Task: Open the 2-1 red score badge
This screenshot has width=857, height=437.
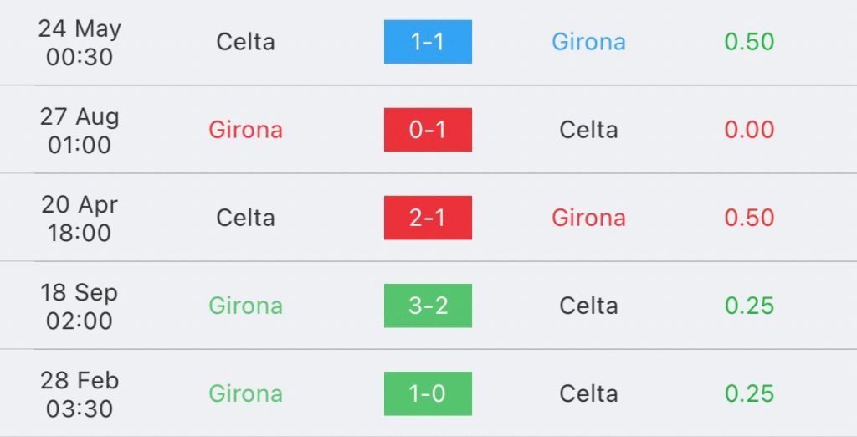Action: (x=428, y=218)
